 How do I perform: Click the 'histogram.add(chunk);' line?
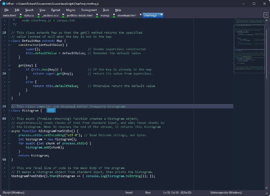coord(45,147)
